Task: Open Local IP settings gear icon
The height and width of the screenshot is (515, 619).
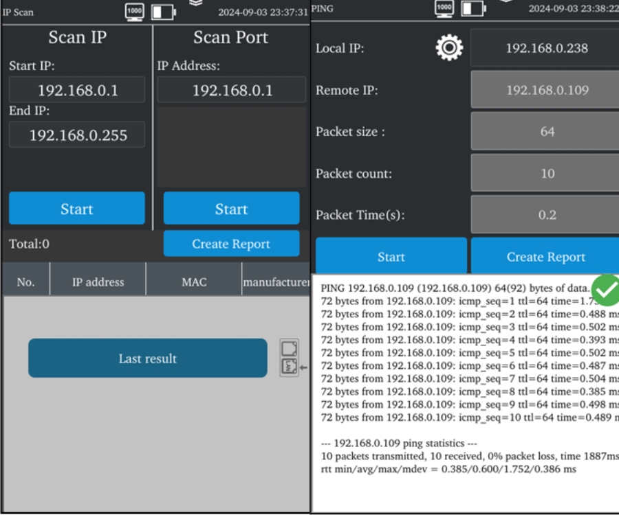Action: tap(449, 49)
